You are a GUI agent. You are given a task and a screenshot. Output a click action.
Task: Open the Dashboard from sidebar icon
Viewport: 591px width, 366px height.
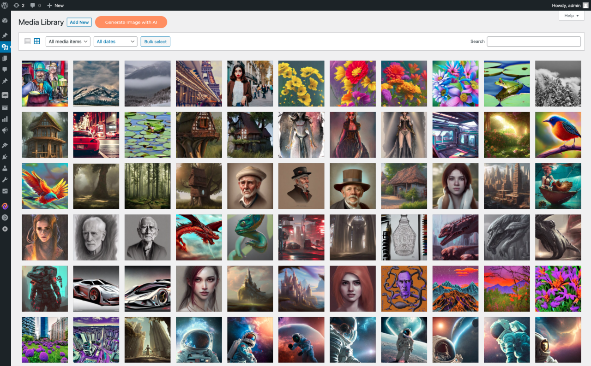pos(5,21)
